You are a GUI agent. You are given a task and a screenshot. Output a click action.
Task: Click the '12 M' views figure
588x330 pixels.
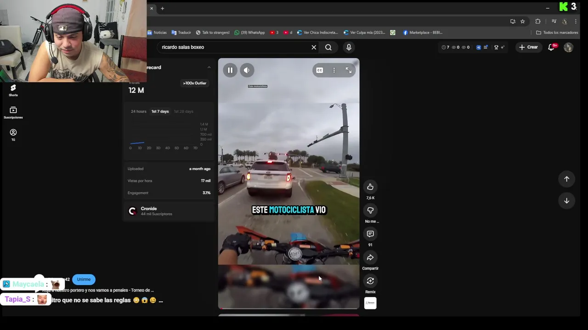136,90
